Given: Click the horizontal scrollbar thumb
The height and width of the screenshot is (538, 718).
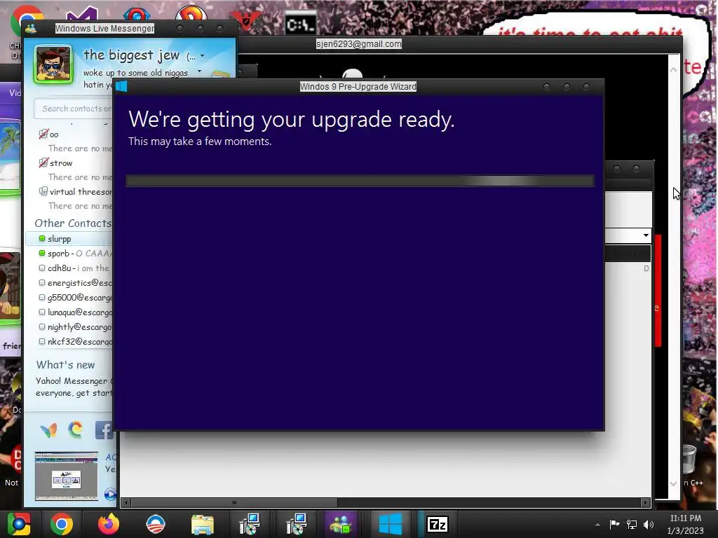Looking at the screenshot, I should (234, 502).
